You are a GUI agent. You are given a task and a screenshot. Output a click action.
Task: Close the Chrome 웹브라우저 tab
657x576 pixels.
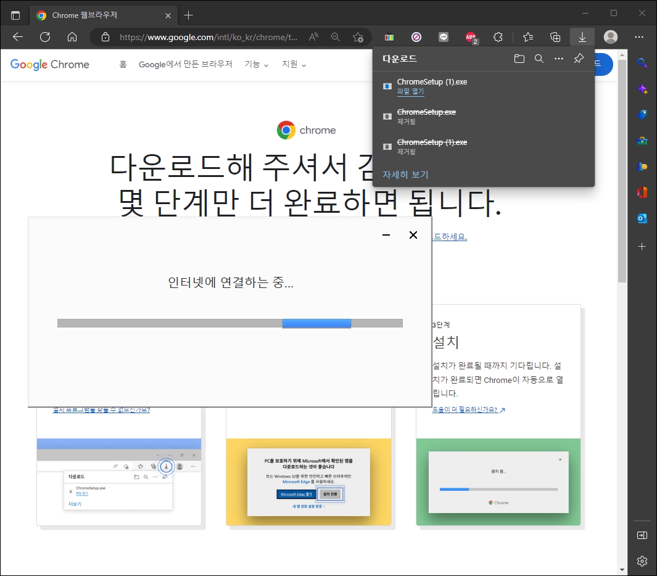pos(168,15)
